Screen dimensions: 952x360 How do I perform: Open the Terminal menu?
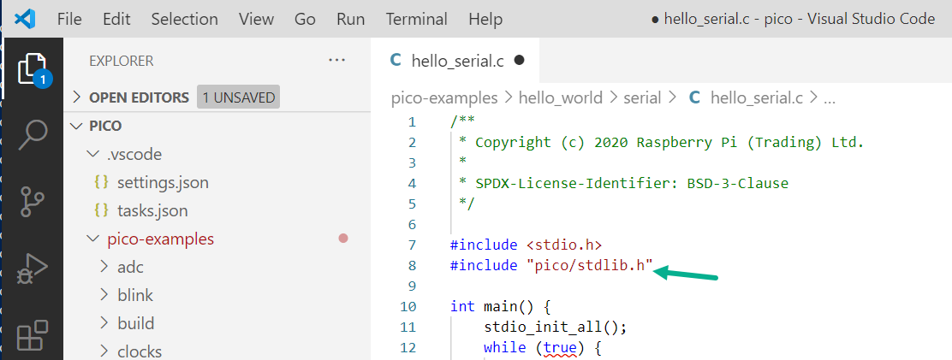pyautogui.click(x=416, y=20)
